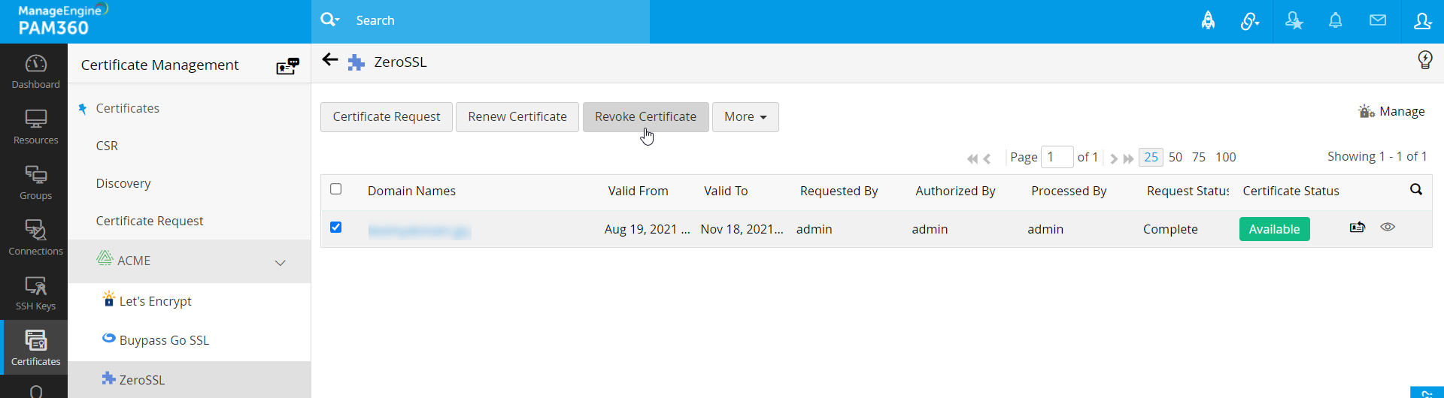The height and width of the screenshot is (398, 1444).
Task: Collapse the ACME section chevron
Action: click(281, 263)
